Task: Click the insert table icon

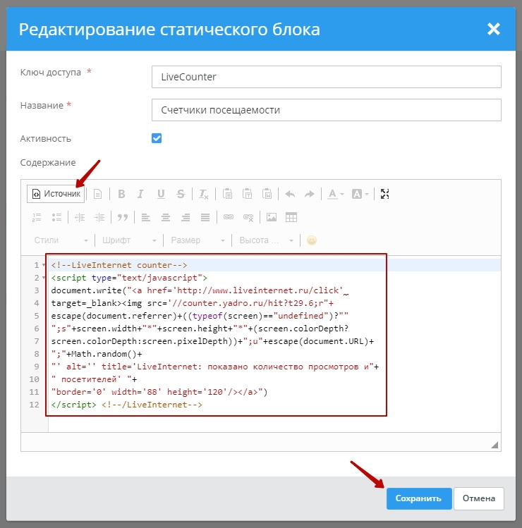Action: pyautogui.click(x=291, y=218)
